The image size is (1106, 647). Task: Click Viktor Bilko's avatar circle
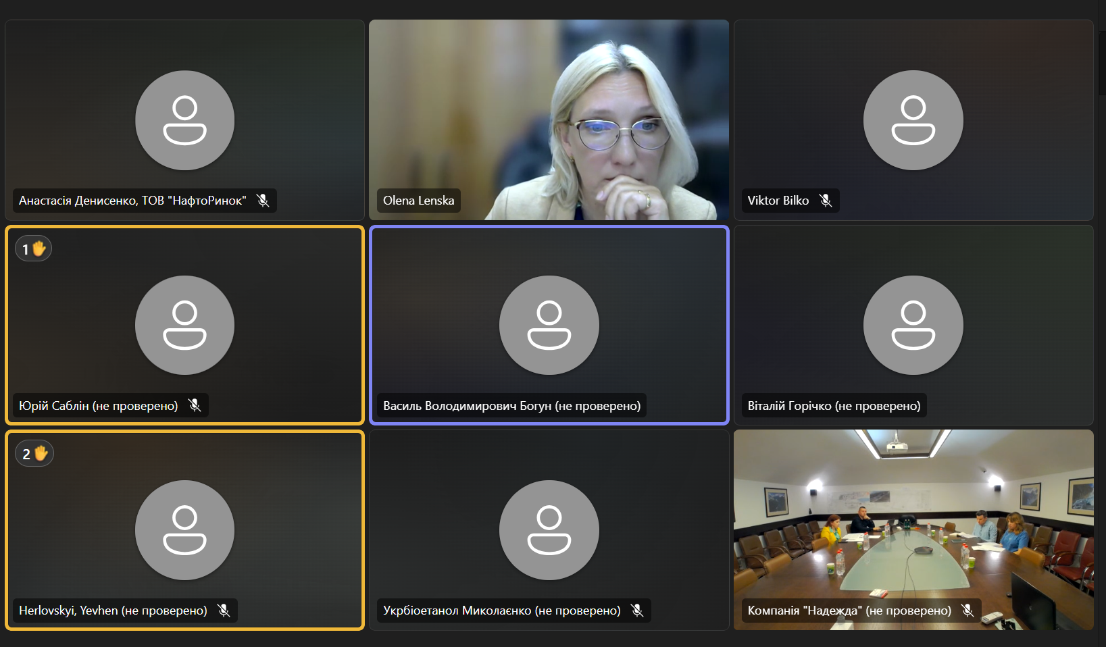click(913, 120)
